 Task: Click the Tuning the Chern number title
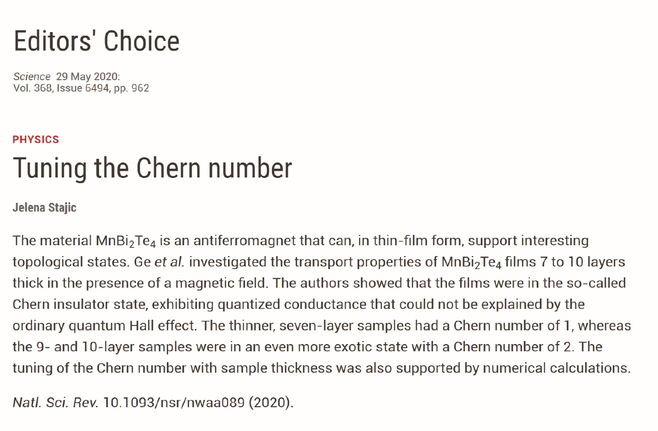point(152,168)
